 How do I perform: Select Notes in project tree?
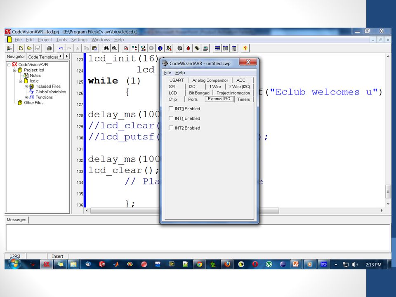point(35,75)
